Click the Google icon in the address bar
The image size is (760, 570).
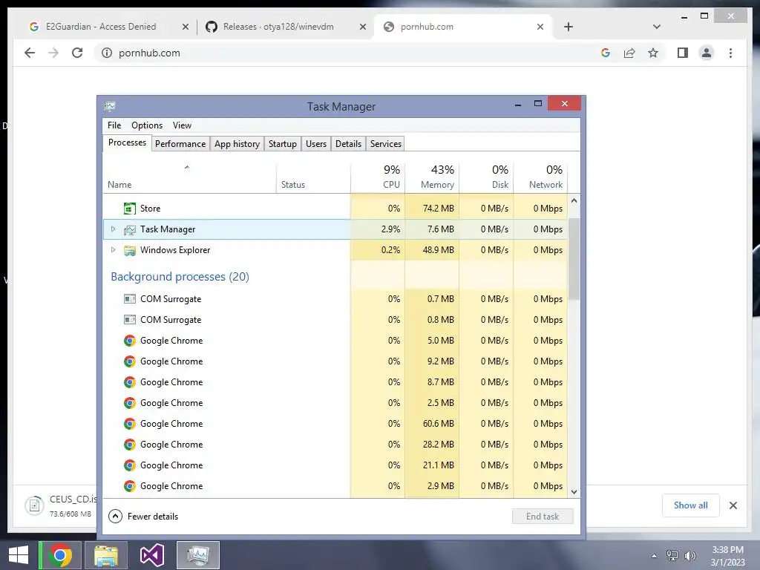[606, 53]
